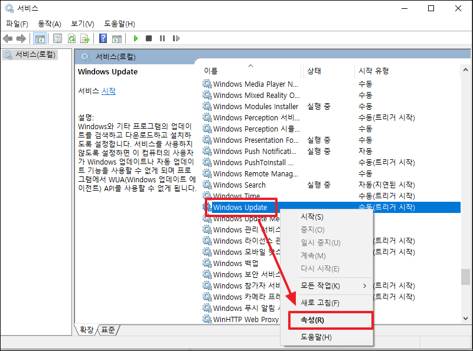473x351 pixels.
Task: Click gear icon of Windows Search
Action: click(x=207, y=185)
